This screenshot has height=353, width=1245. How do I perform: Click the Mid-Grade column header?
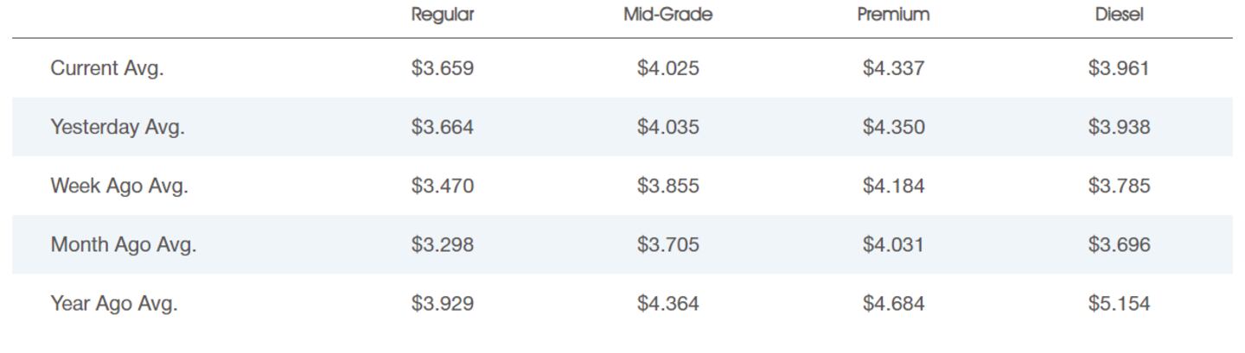click(667, 15)
